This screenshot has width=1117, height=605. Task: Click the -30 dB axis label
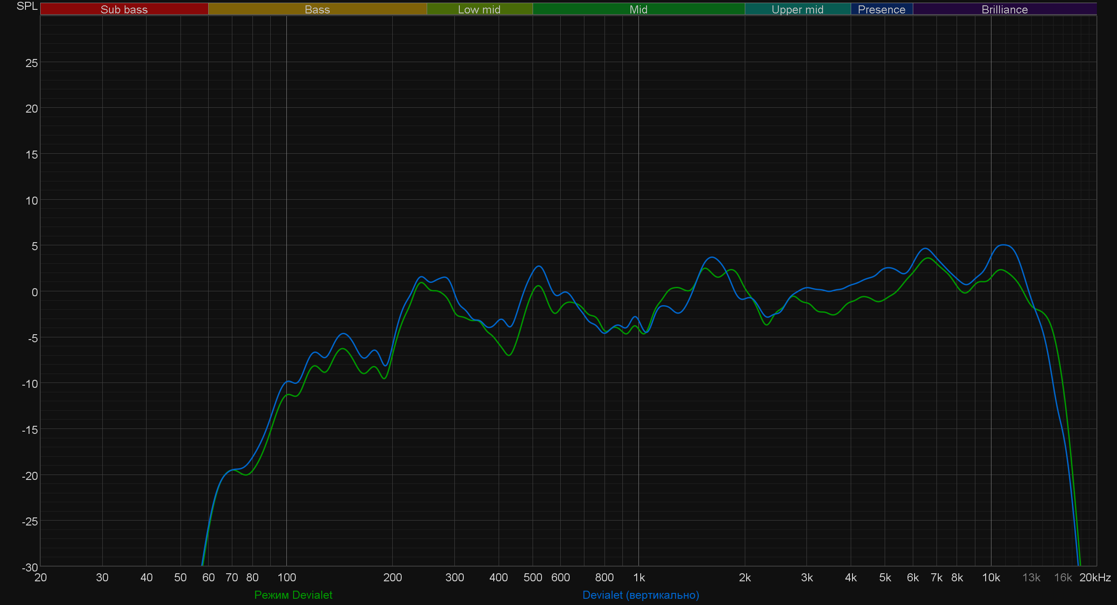point(30,567)
